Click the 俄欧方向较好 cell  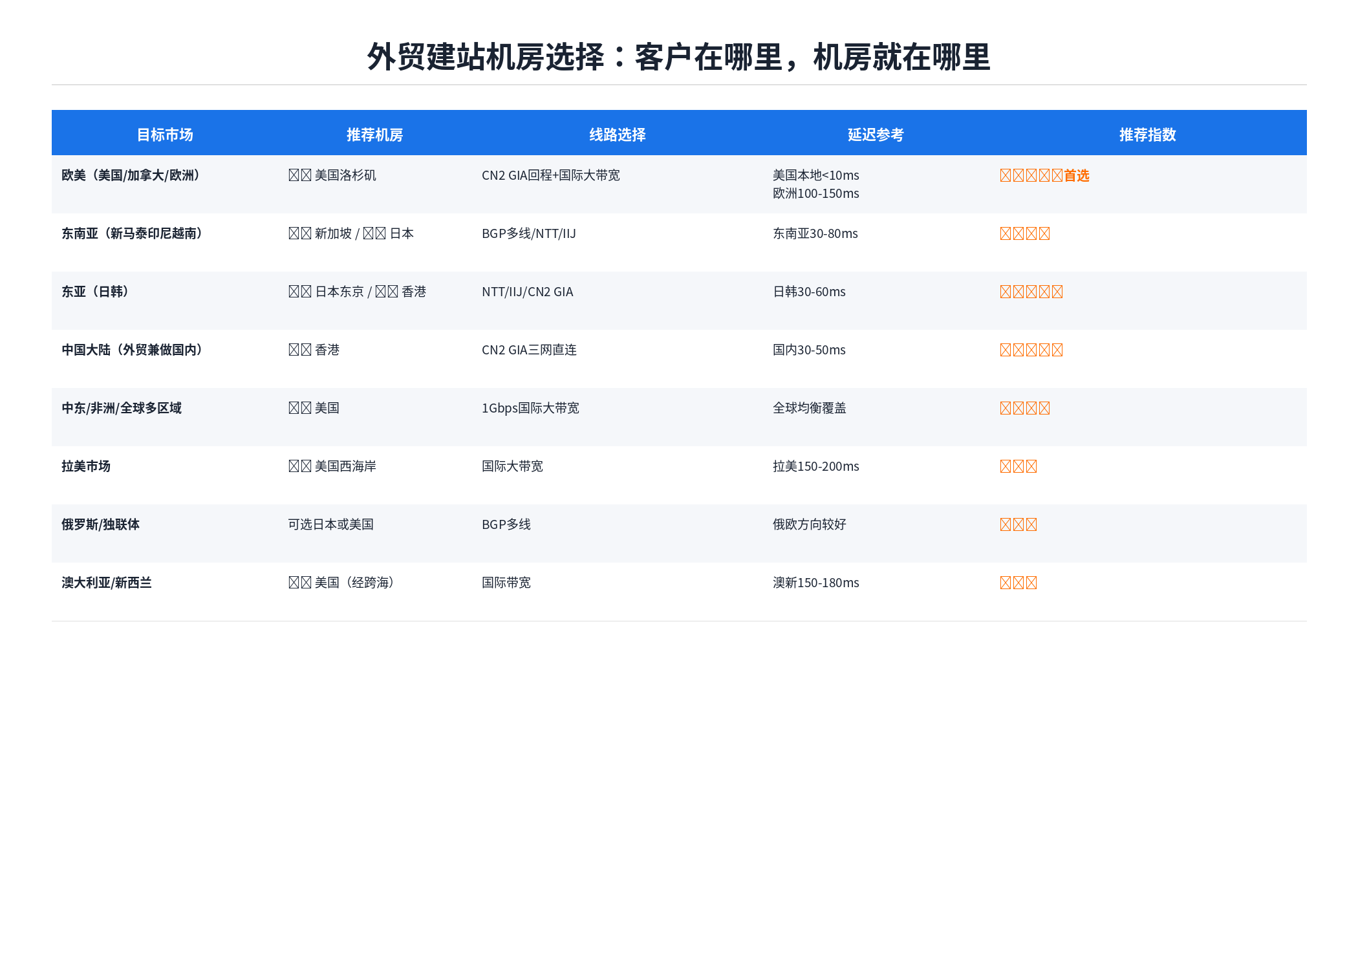[810, 524]
